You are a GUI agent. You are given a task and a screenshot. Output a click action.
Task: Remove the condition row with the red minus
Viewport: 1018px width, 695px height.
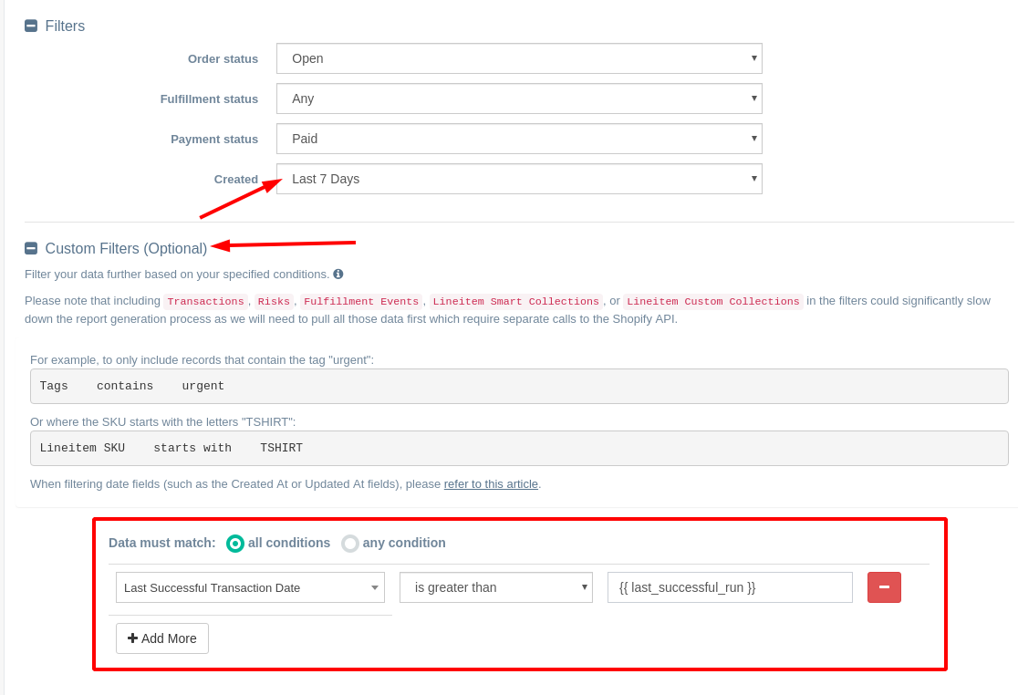coord(884,587)
